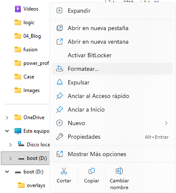Click the pin icon beside Anclar a Inicio
The width and height of the screenshot is (176, 193).
60,109
